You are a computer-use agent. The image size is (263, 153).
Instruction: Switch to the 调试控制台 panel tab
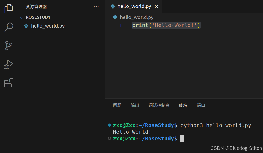[159, 105]
